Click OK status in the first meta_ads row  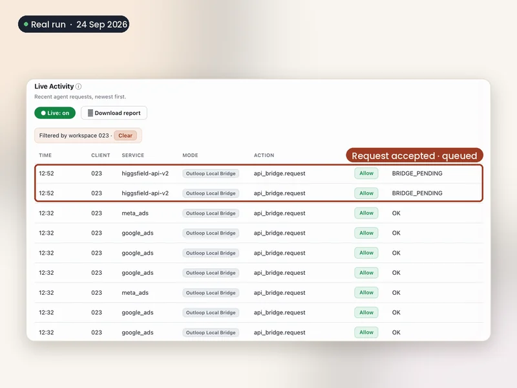point(396,213)
